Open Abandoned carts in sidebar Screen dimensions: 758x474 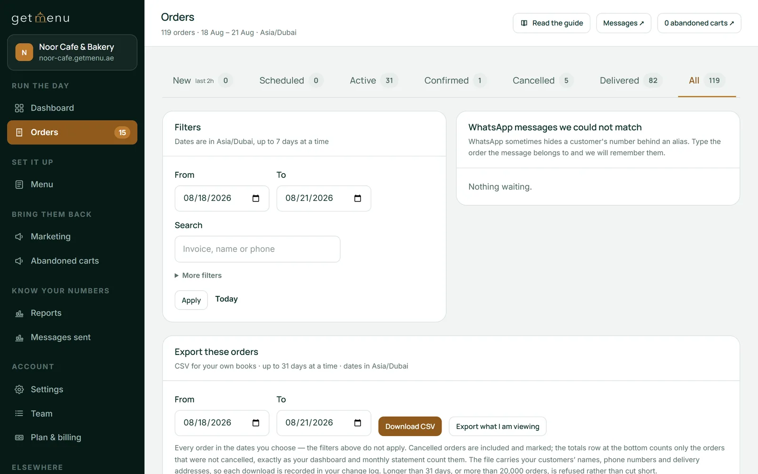[x=72, y=261]
